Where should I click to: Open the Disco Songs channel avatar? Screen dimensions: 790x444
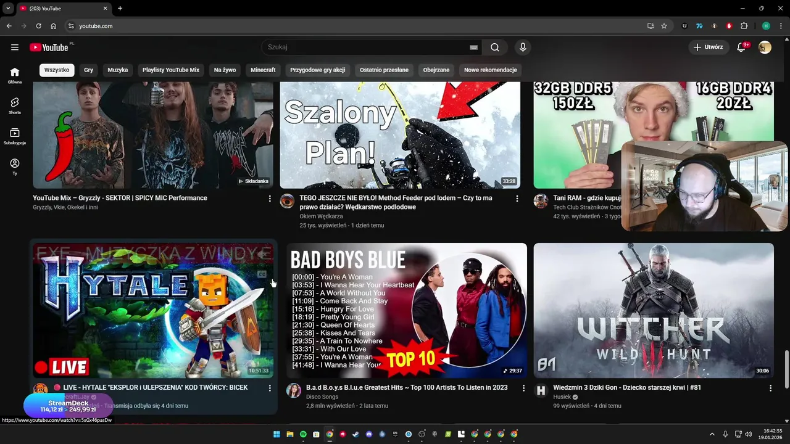coord(294,390)
